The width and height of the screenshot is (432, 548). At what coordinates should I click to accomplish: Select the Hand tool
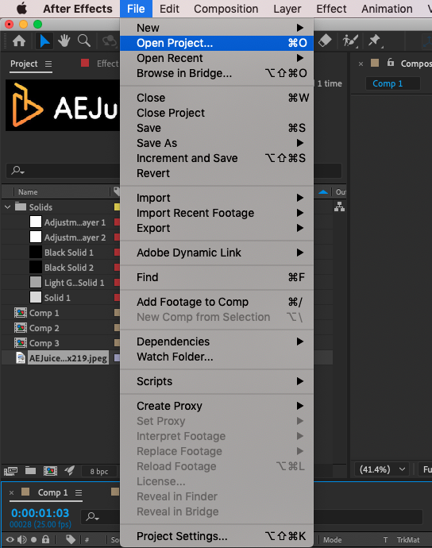64,41
